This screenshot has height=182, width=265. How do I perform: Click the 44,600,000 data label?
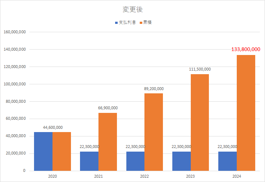click(x=52, y=127)
